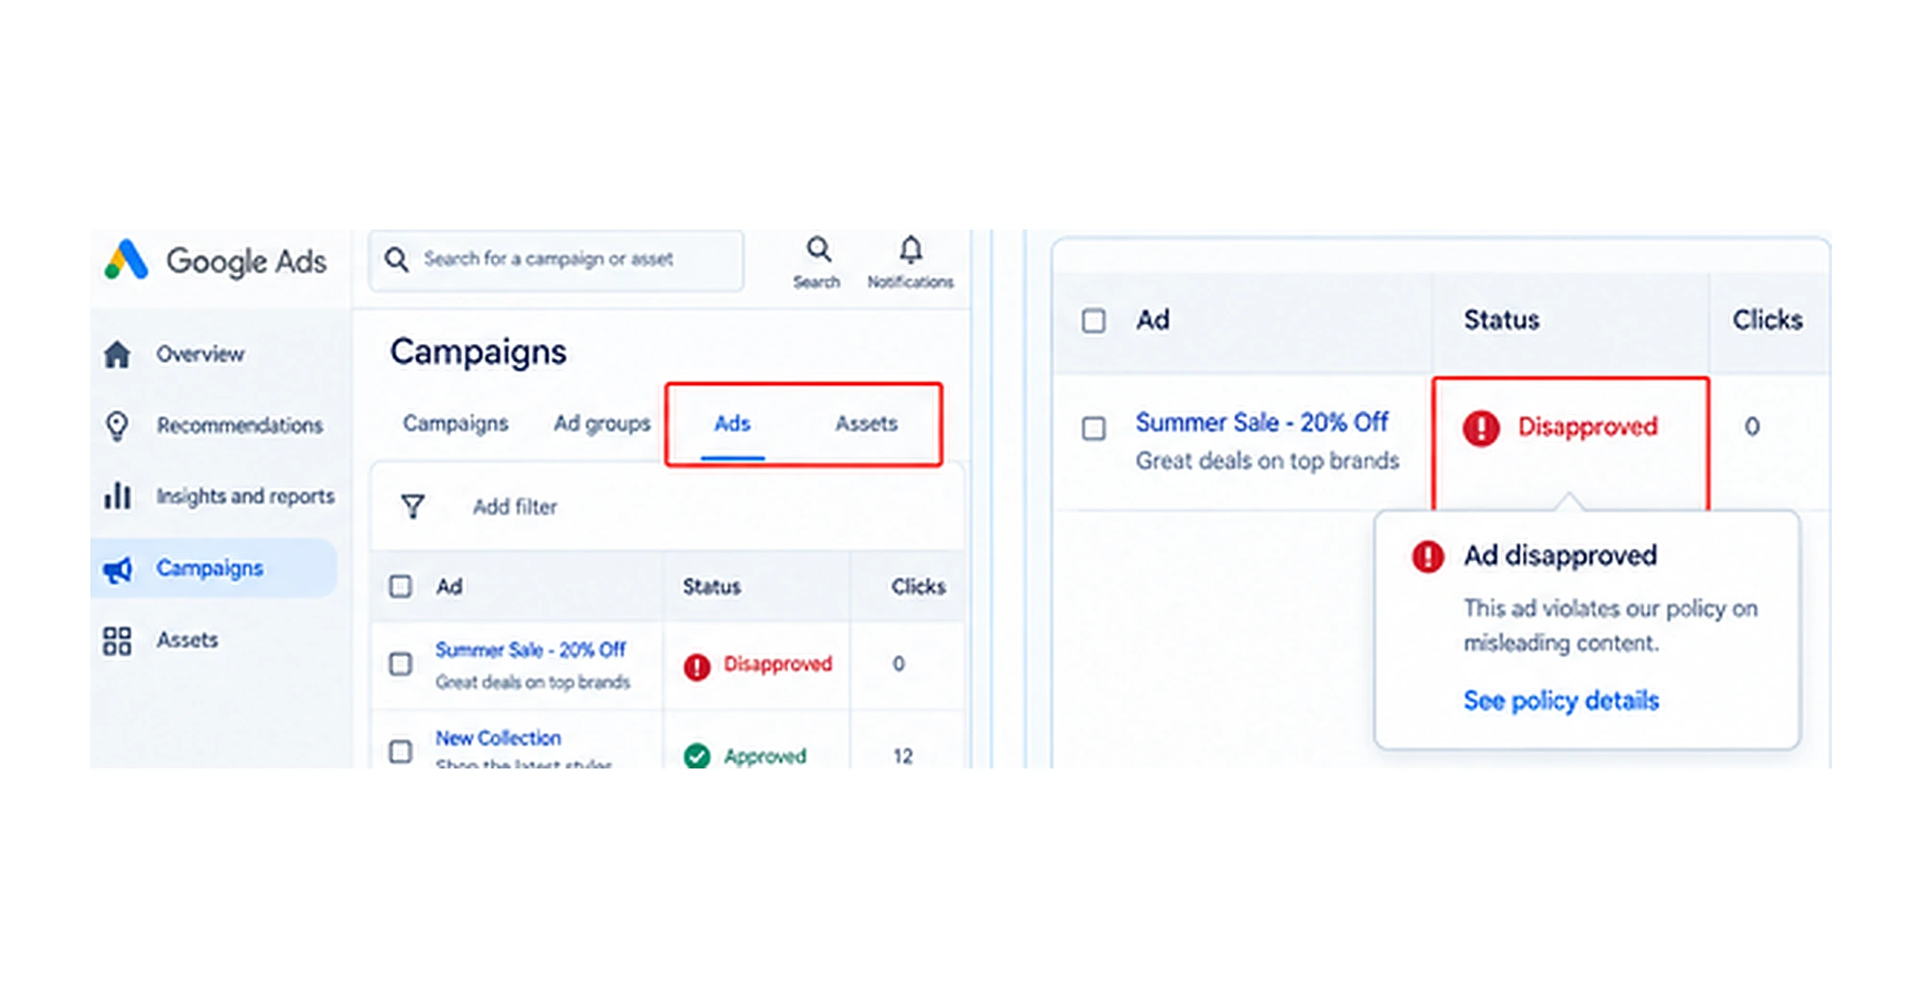Click the magnifier icon inside the search box

pos(396,259)
